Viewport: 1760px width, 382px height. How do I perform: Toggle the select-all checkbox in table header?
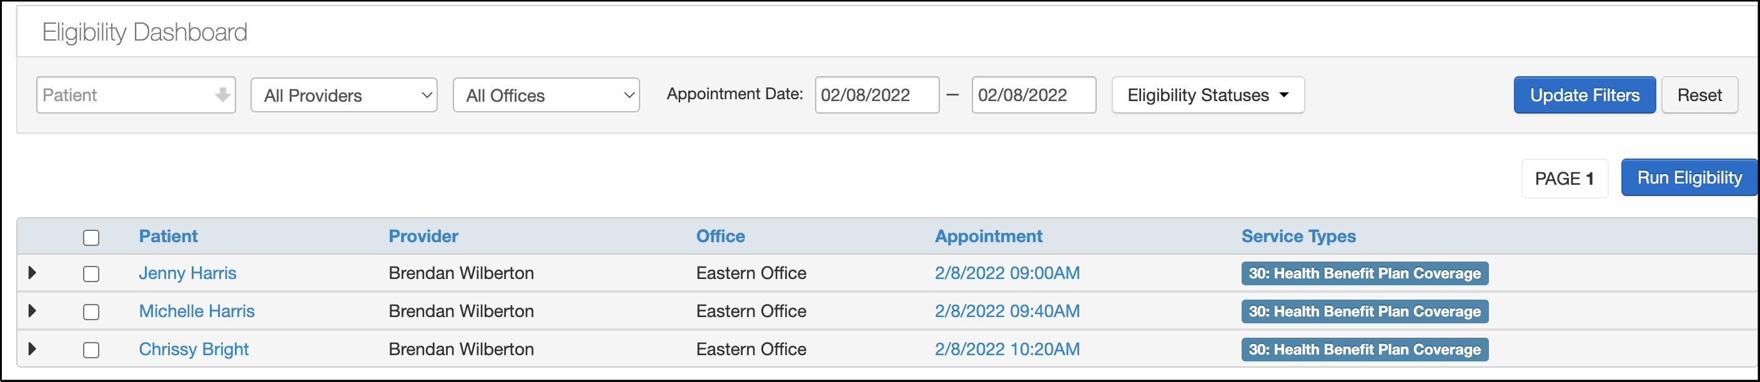[x=91, y=238]
